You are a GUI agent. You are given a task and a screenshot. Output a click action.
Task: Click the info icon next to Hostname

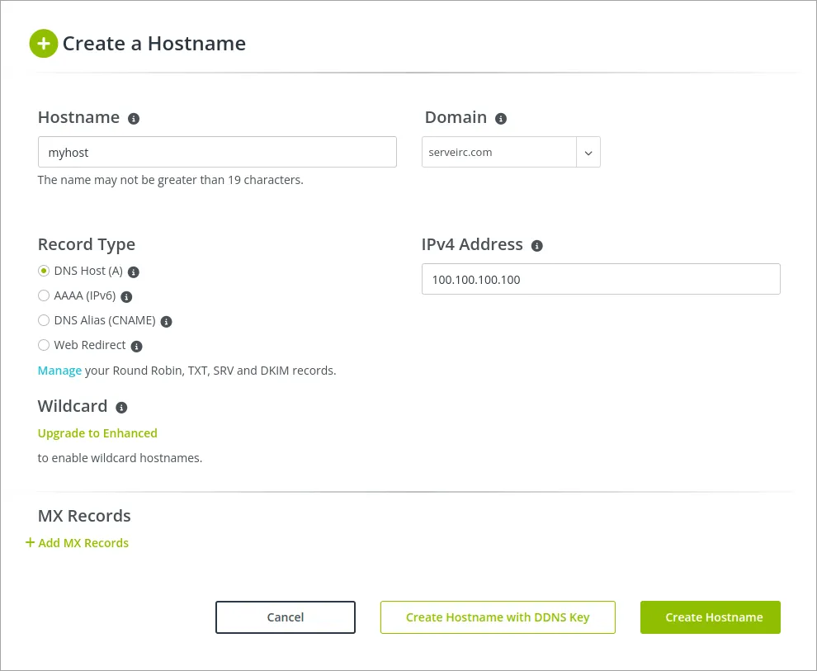click(134, 119)
